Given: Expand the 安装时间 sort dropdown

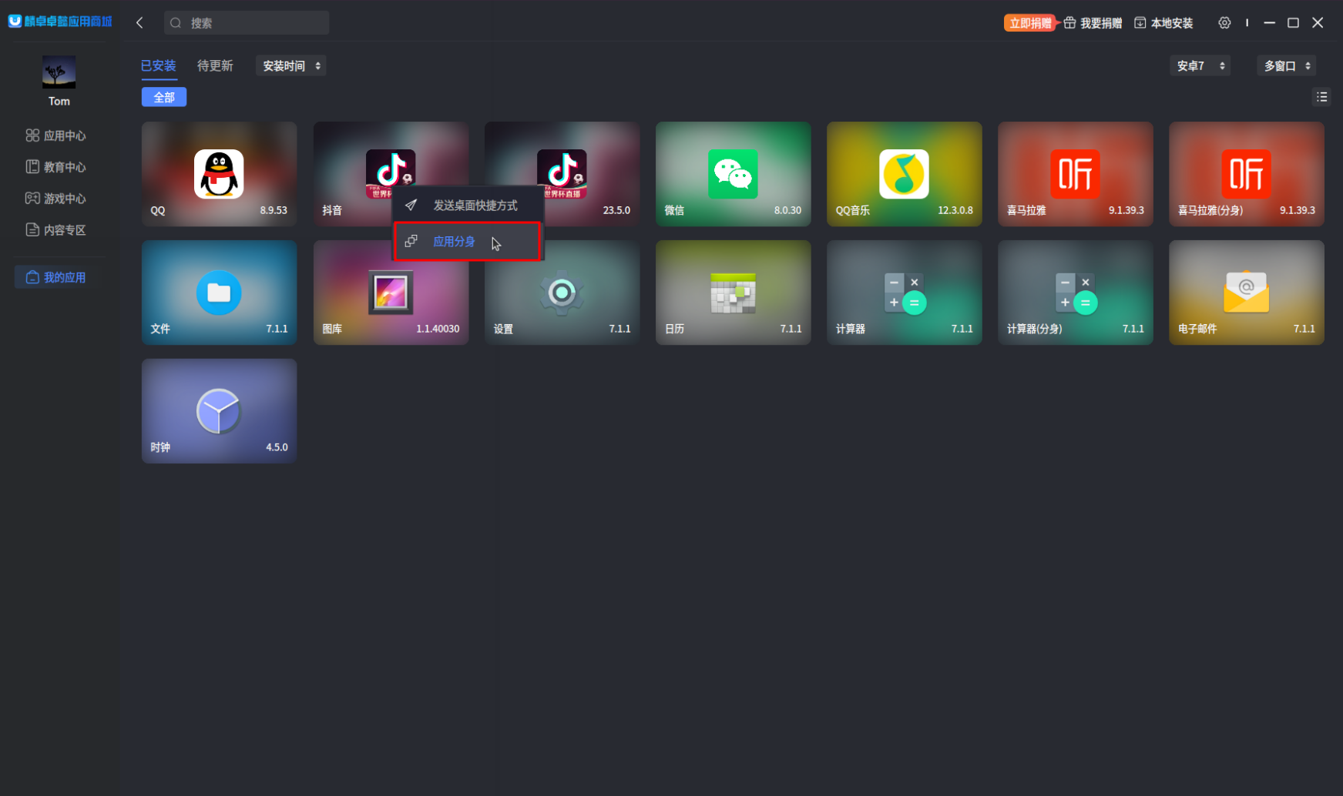Looking at the screenshot, I should (x=291, y=66).
